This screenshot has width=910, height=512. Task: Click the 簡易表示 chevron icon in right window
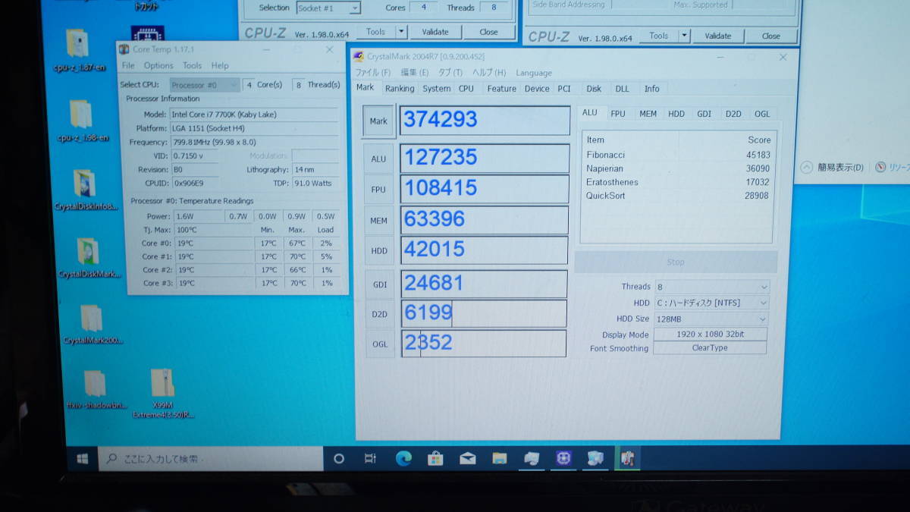coord(806,168)
